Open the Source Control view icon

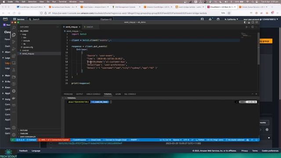[14, 42]
